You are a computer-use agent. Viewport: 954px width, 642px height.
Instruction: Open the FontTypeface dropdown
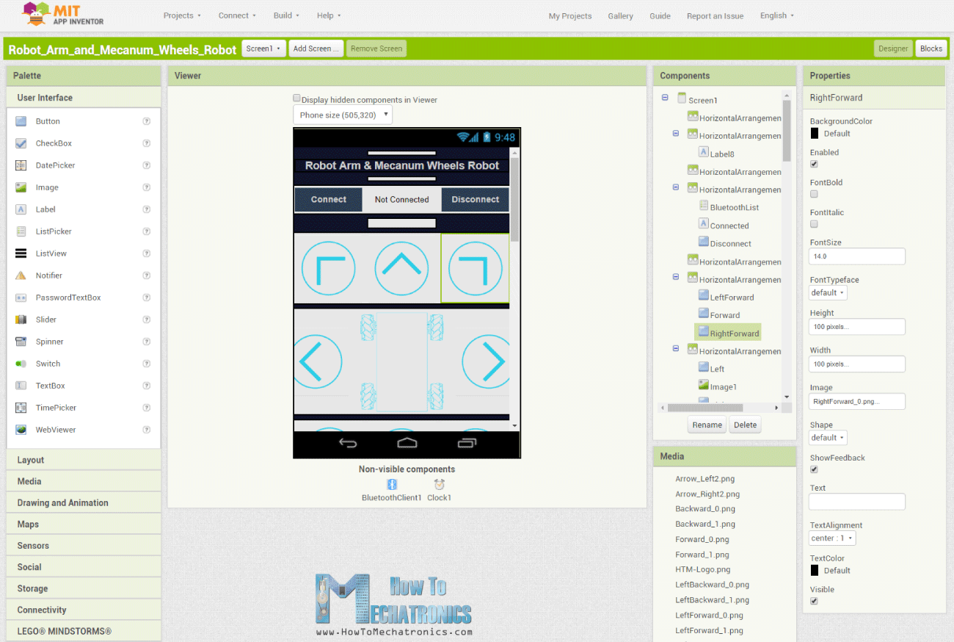point(827,292)
